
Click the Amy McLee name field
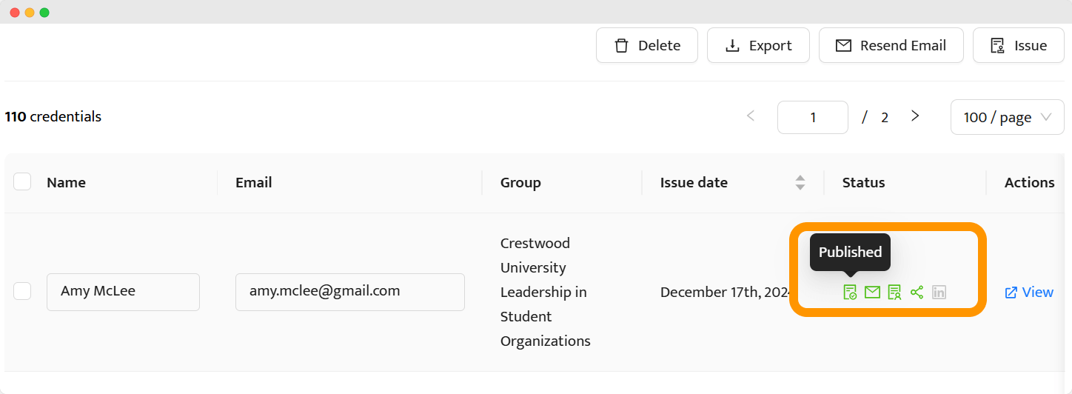123,292
